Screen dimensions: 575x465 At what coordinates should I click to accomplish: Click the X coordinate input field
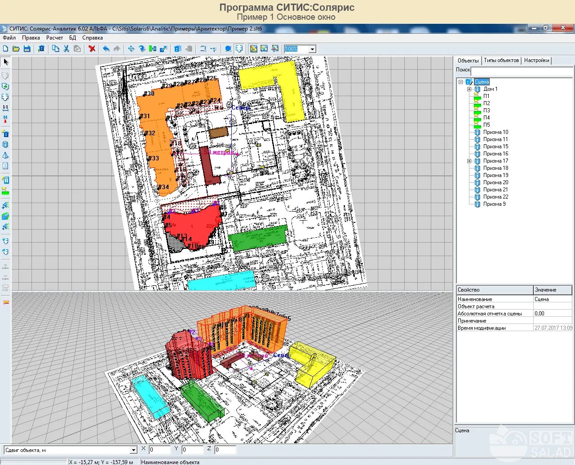tap(159, 449)
